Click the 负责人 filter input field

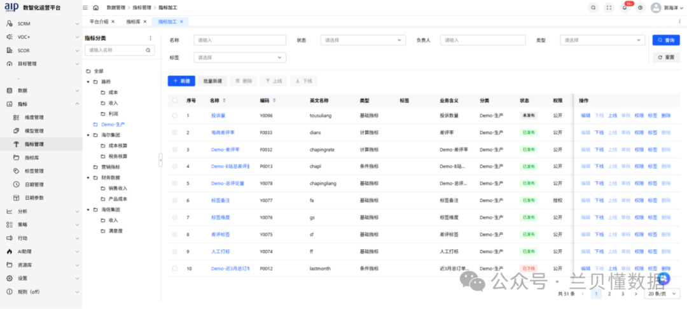483,40
